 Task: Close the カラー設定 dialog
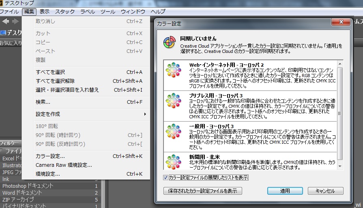tap(341, 22)
